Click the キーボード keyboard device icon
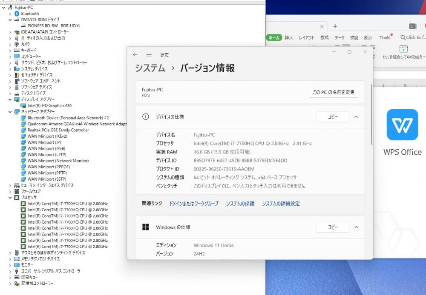The width and height of the screenshot is (426, 295). coord(17,50)
